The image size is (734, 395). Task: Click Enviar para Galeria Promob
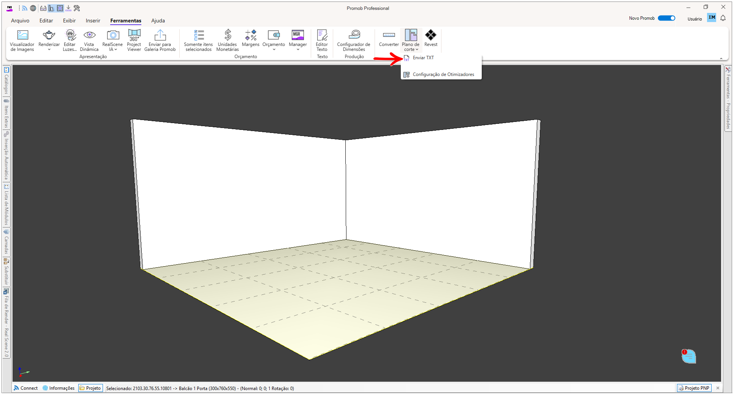160,40
